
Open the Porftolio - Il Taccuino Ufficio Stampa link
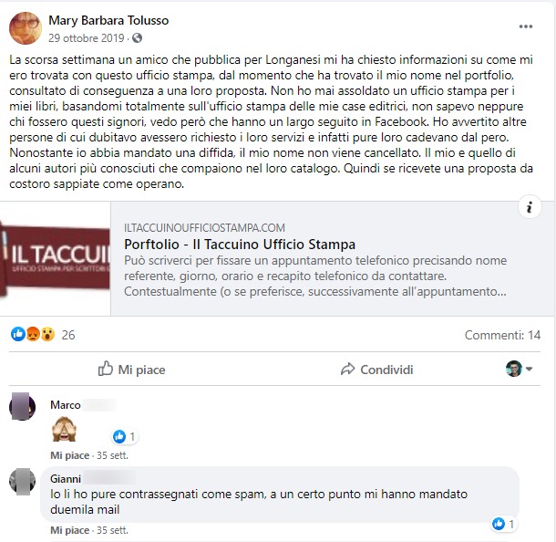(x=240, y=245)
